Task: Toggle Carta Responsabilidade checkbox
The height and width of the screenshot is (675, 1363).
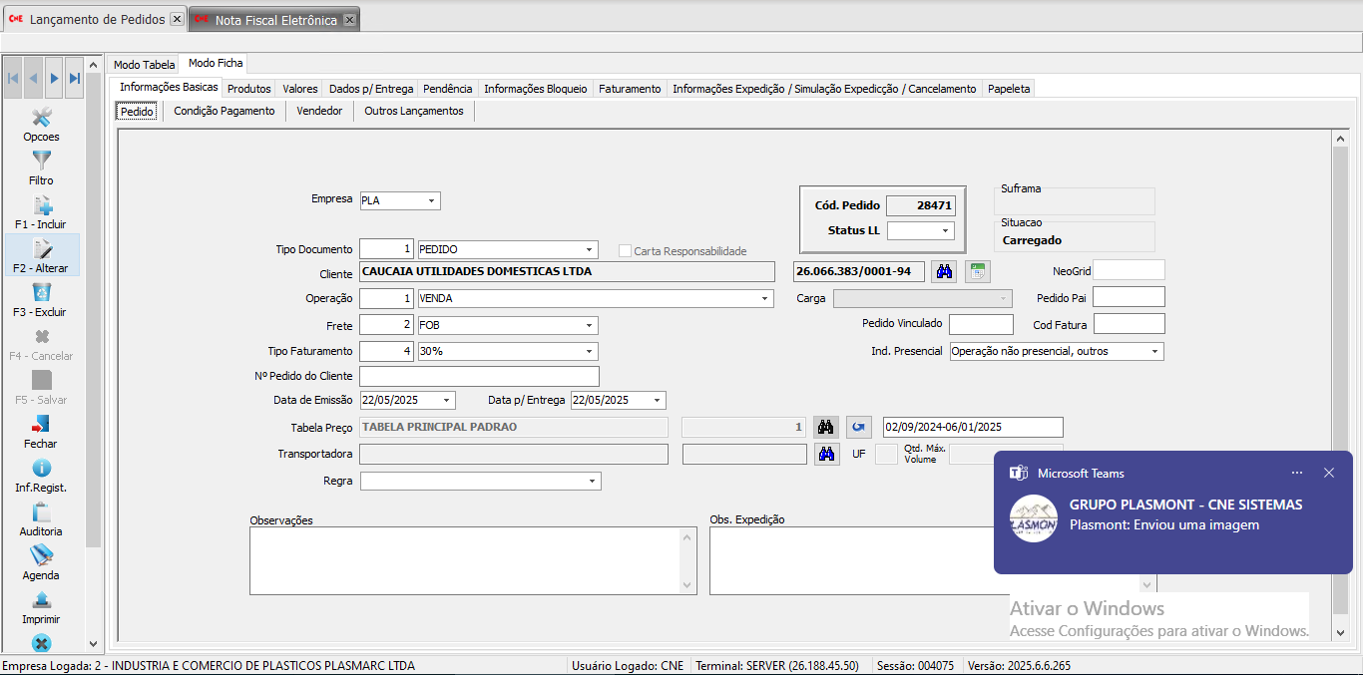Action: pyautogui.click(x=626, y=251)
